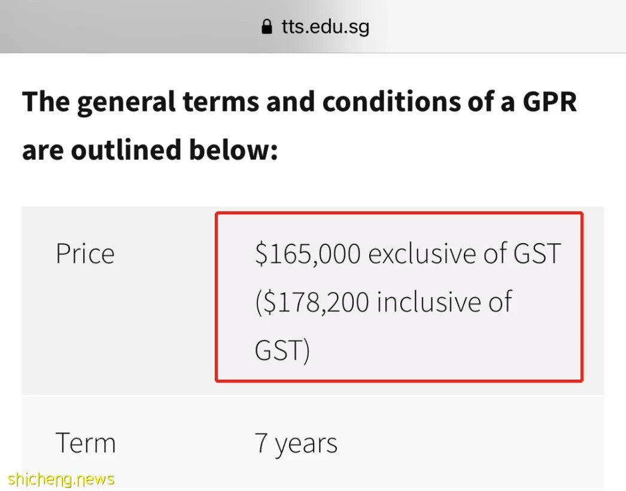
Task: Click the word 'outlined below:' in heading
Action: click(174, 150)
